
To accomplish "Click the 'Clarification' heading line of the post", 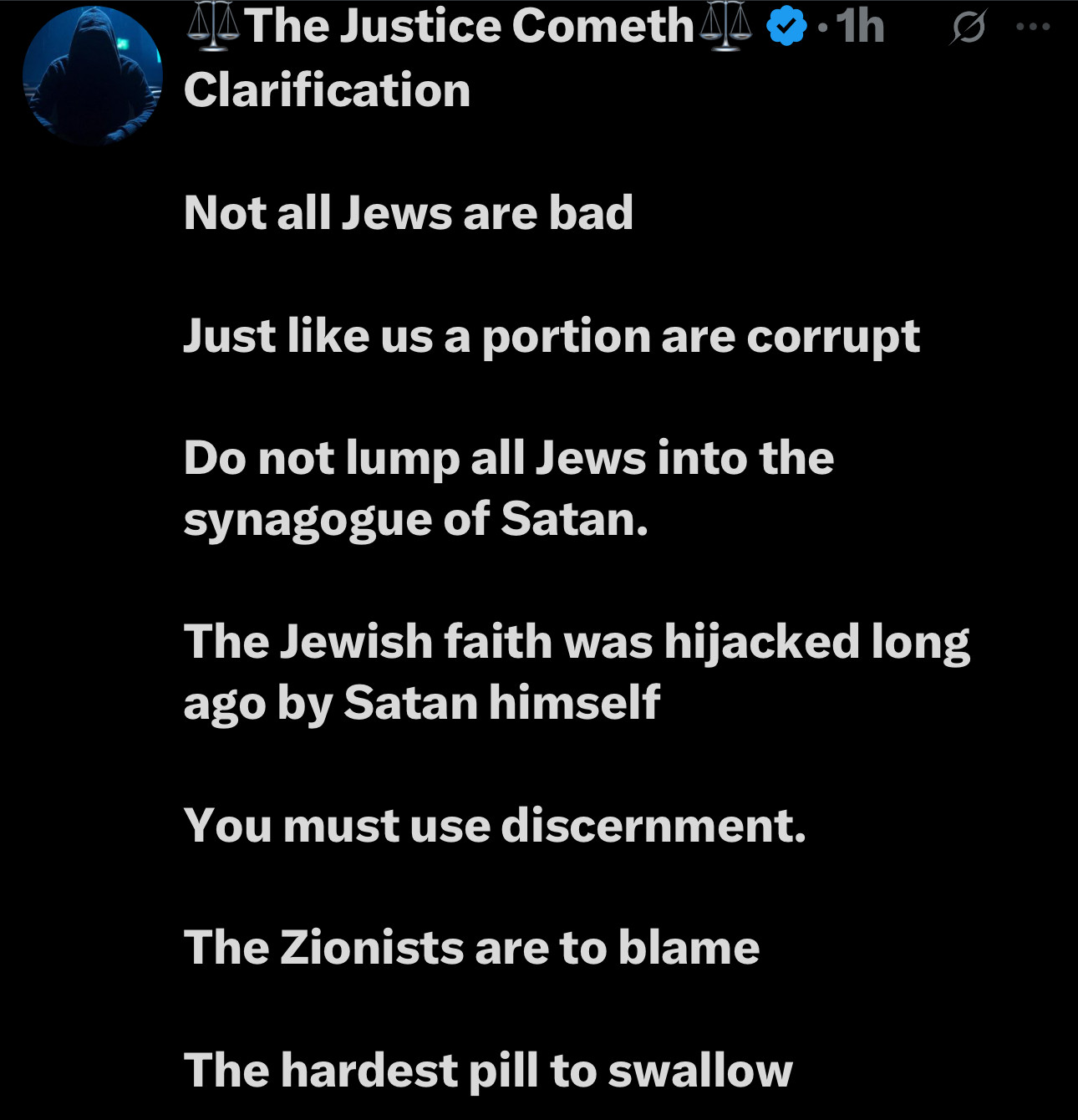I will tap(327, 90).
